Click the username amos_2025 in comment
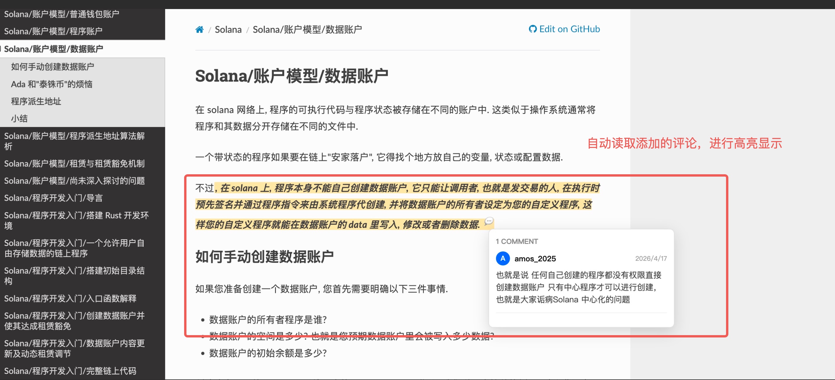 (x=535, y=259)
